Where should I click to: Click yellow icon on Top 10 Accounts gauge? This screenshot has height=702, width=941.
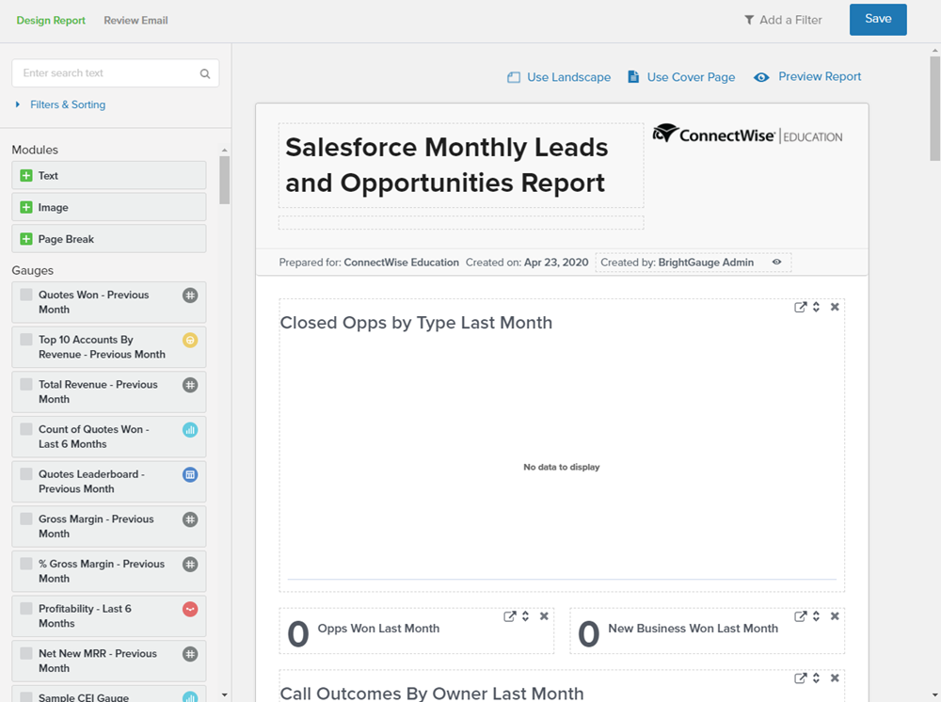[x=190, y=341]
